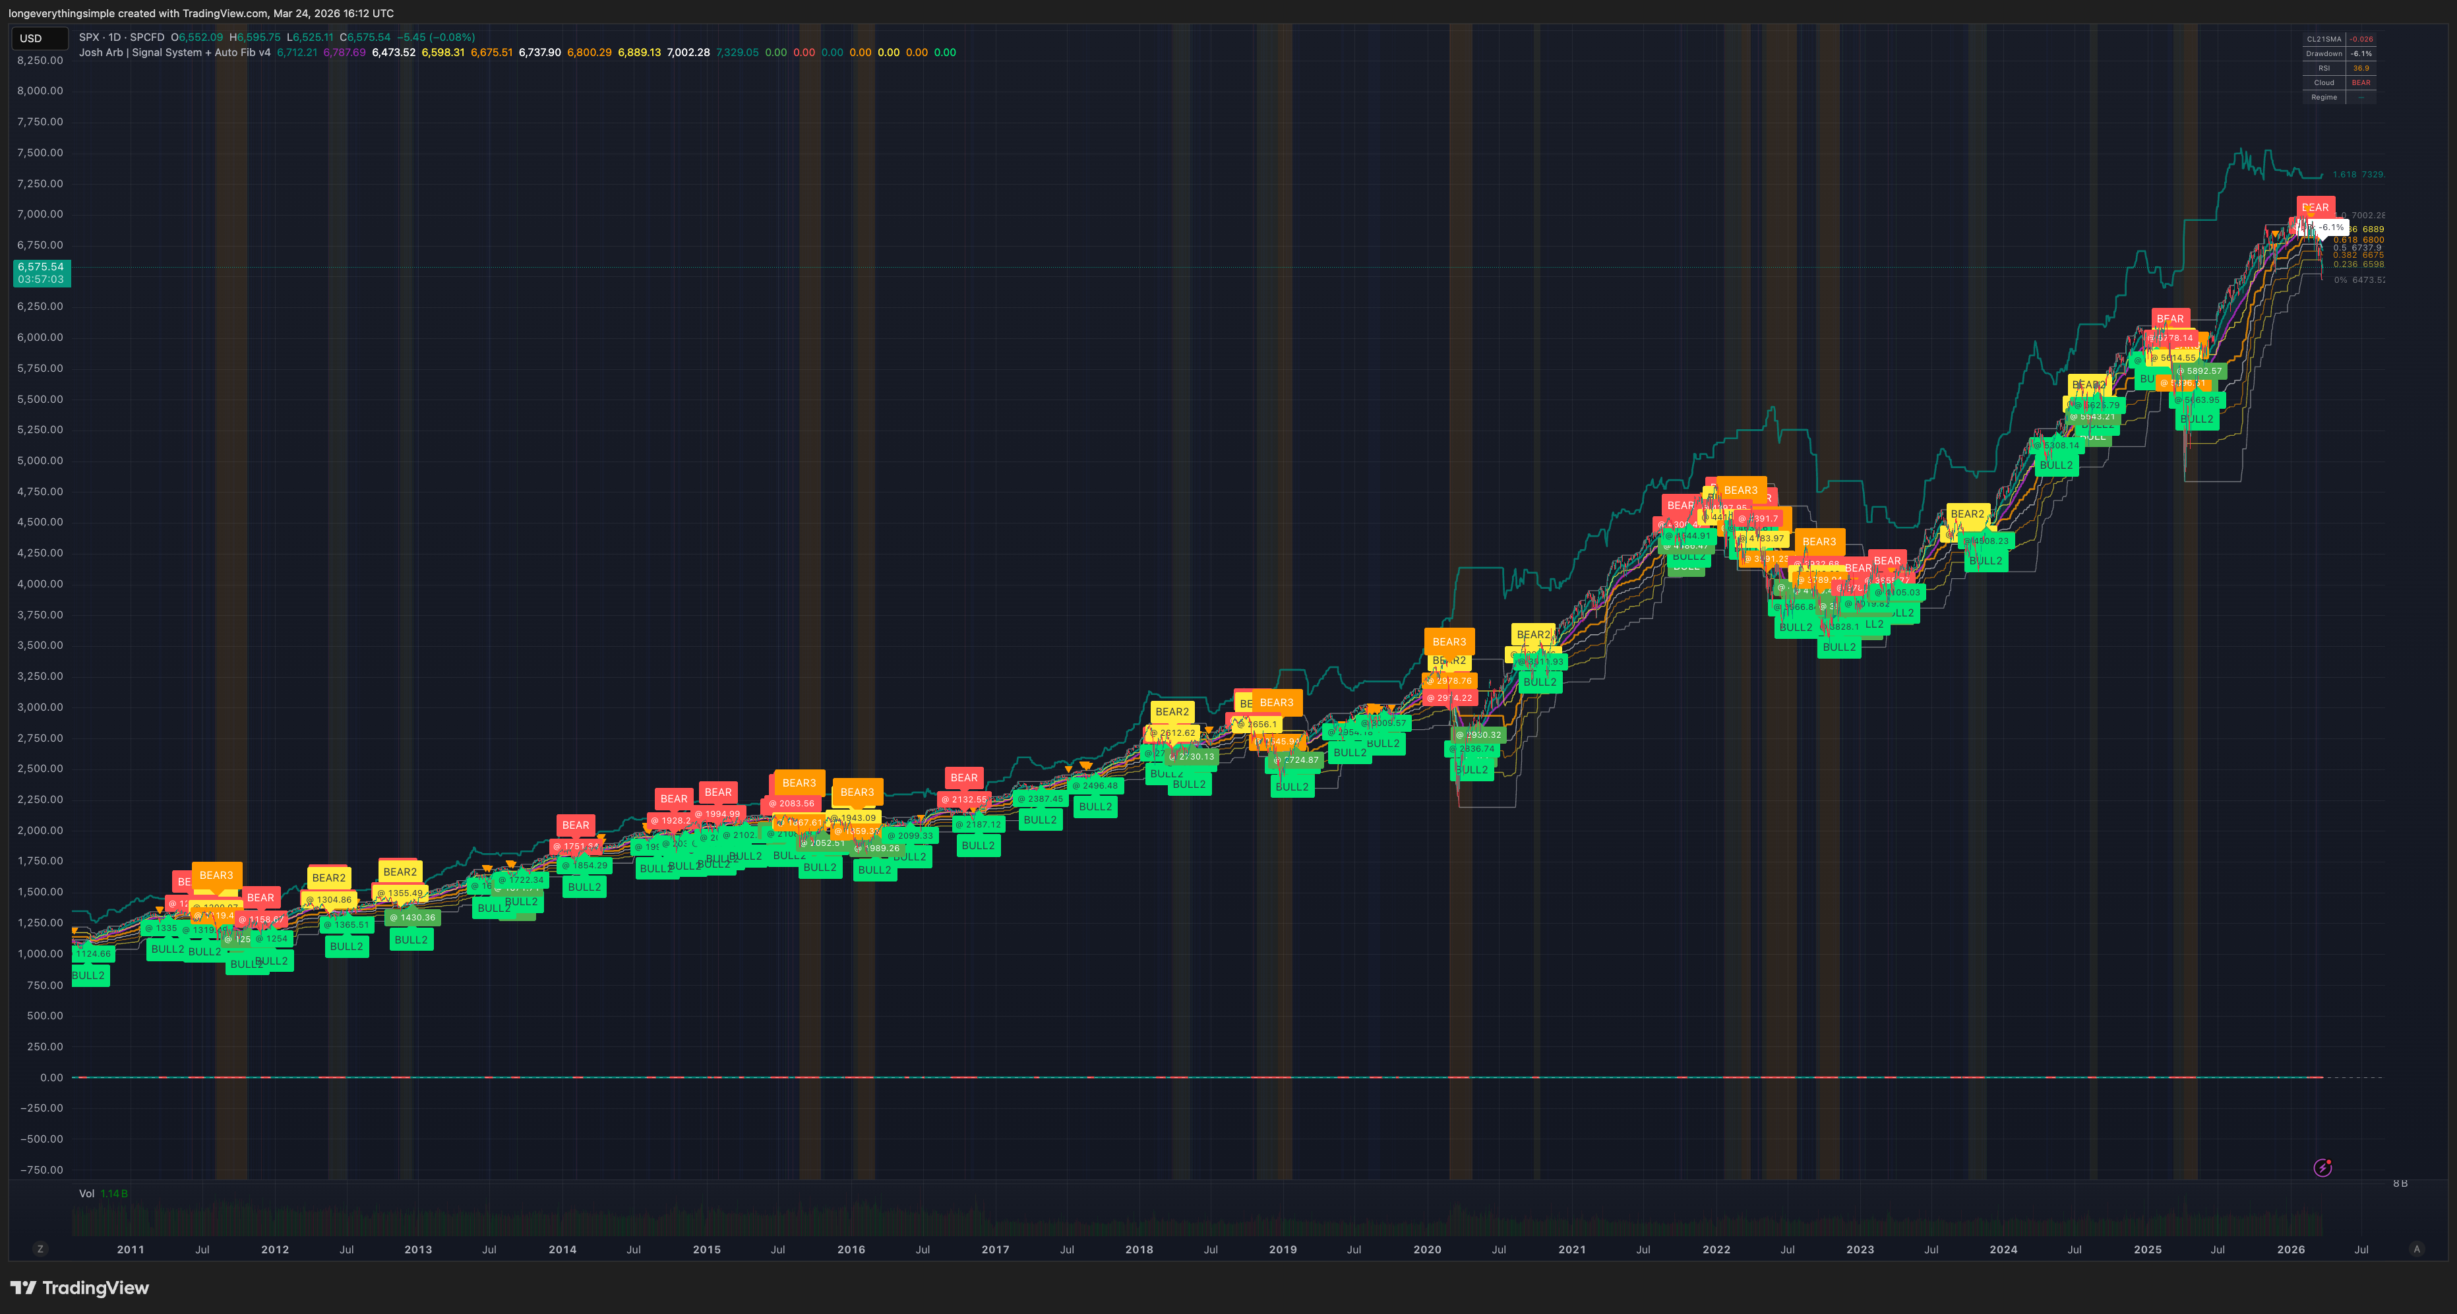
Task: Click the 'A' auto-scale icon on the price axis
Action: (x=2418, y=1249)
